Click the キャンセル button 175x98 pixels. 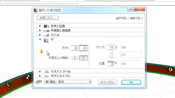tap(107, 82)
